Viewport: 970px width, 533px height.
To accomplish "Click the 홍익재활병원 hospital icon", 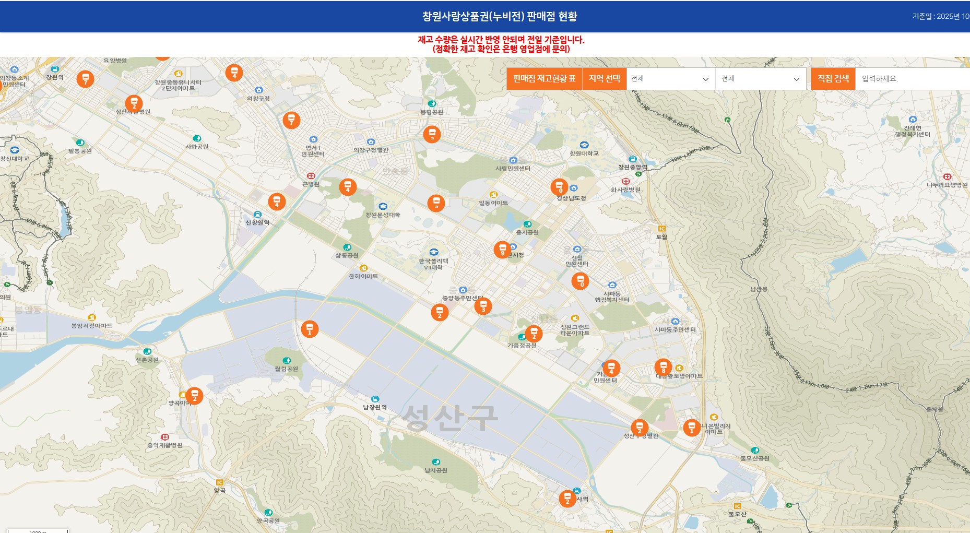I will click(x=165, y=437).
